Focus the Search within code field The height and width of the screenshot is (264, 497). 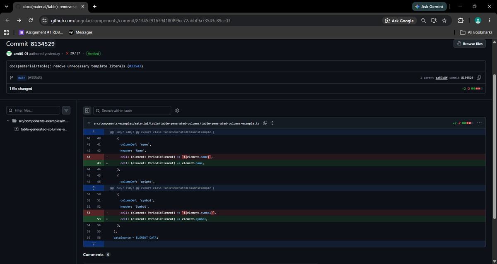coord(132,110)
